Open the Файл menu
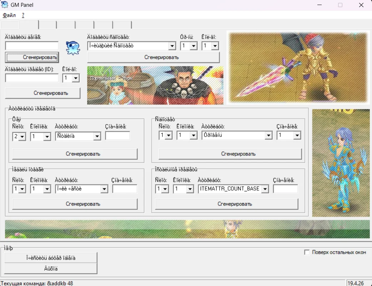This screenshot has height=286, width=372. (x=9, y=15)
